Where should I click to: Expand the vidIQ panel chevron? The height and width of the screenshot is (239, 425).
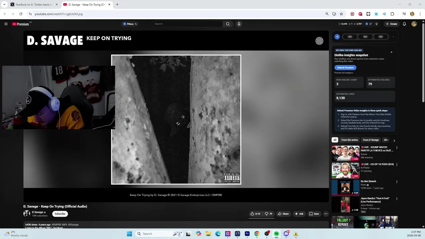pos(393,37)
